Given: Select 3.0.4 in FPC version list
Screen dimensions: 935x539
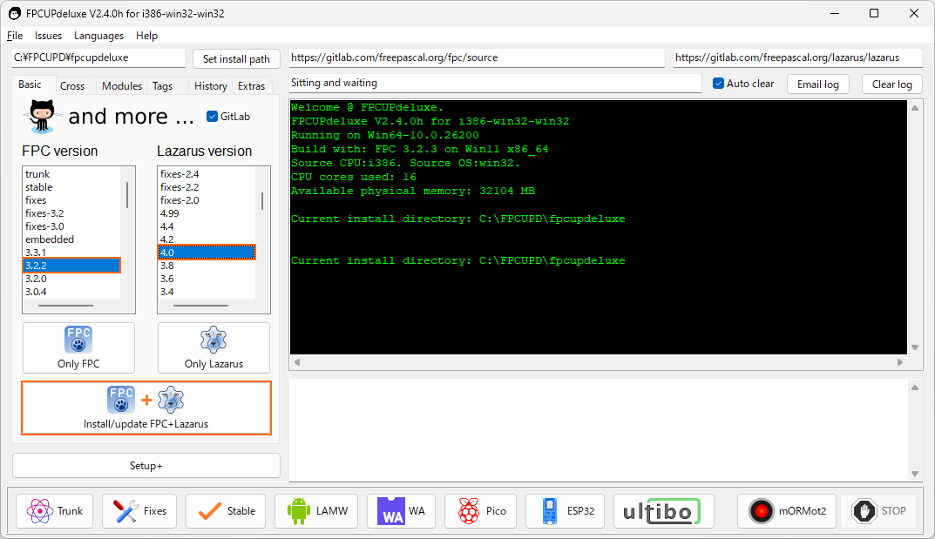Looking at the screenshot, I should [x=71, y=292].
